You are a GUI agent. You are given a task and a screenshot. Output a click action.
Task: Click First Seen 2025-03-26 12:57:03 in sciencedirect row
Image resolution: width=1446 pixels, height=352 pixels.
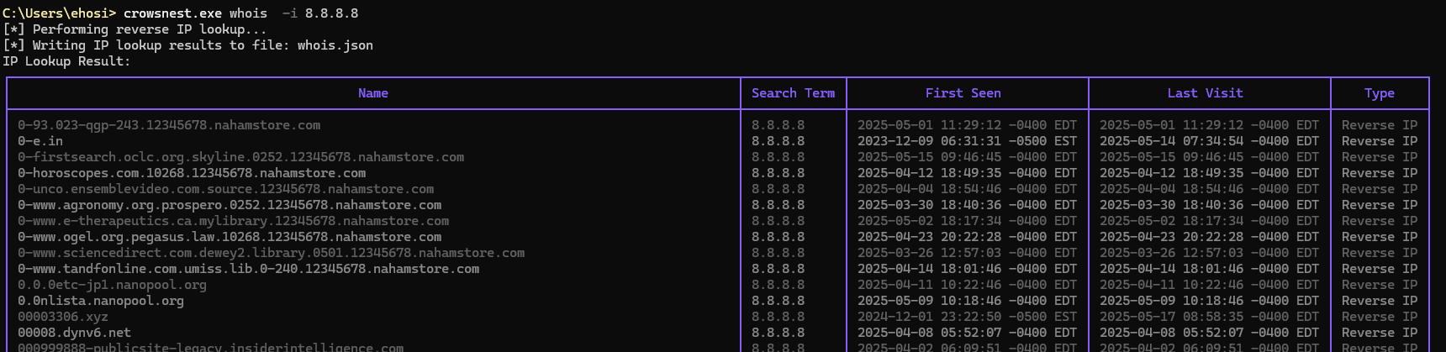(967, 253)
